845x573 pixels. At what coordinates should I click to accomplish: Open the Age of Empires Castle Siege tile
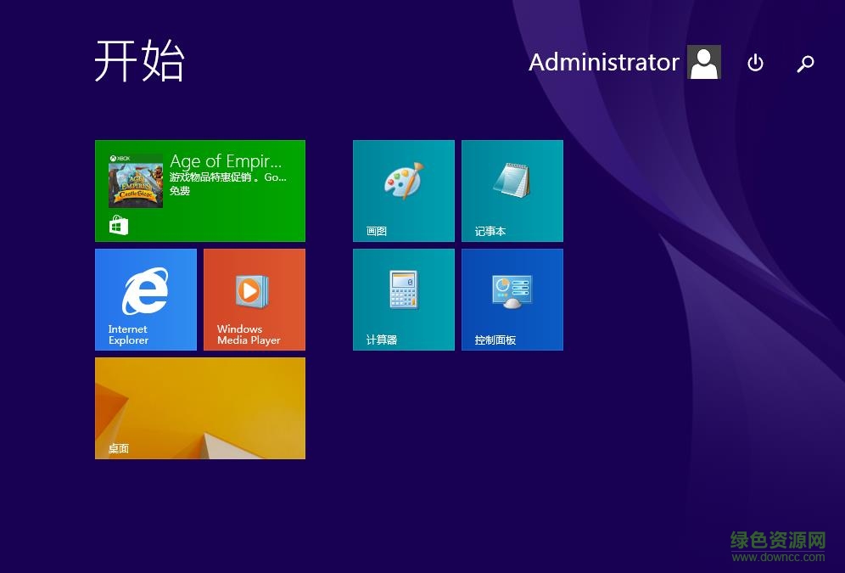(x=199, y=190)
